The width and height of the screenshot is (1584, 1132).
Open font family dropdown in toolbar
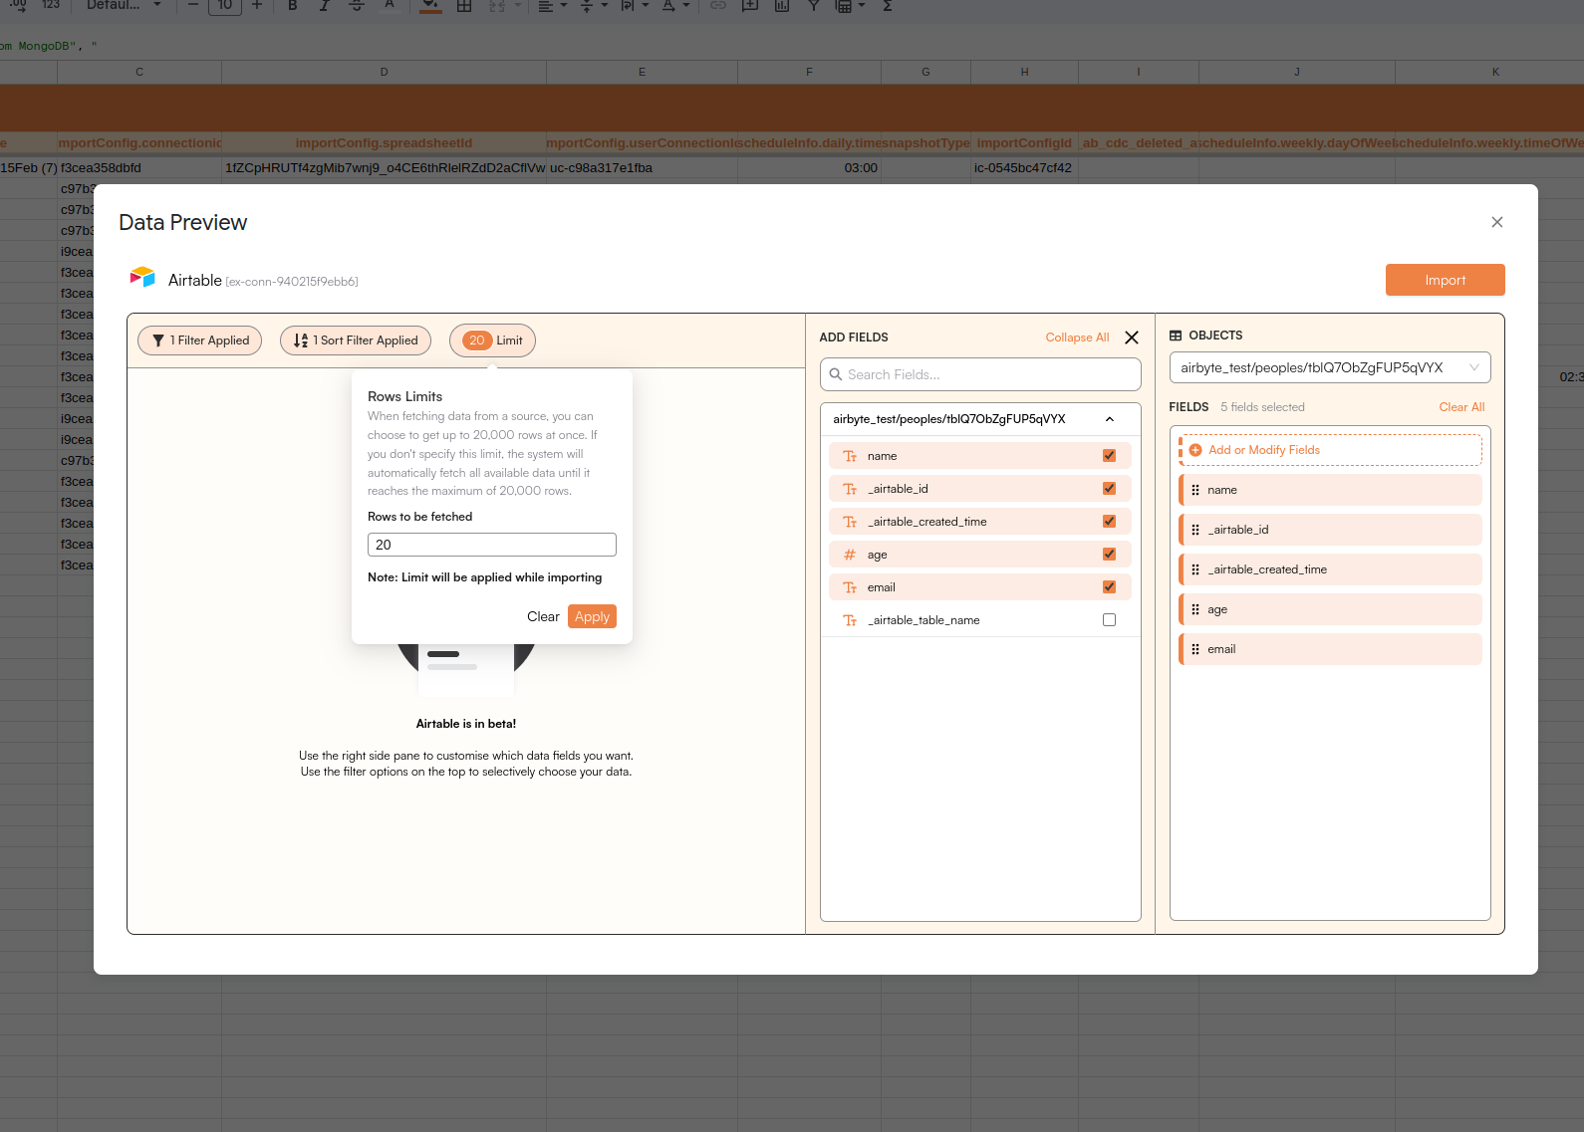coord(124,5)
